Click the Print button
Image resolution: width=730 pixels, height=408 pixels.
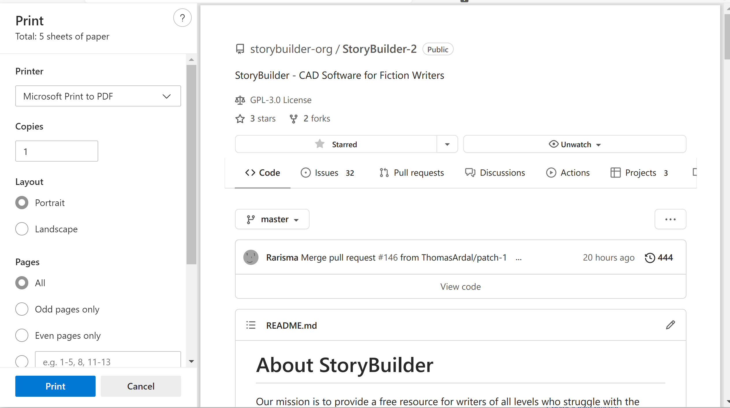tap(55, 386)
